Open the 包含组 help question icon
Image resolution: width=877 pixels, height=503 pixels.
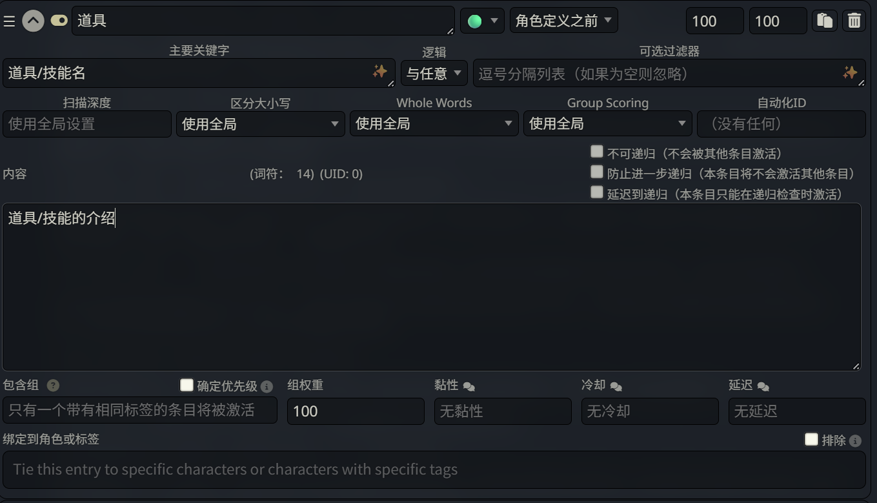click(x=52, y=385)
